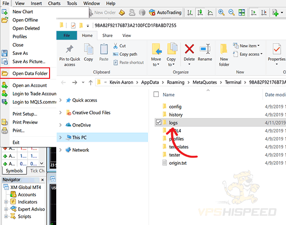Image resolution: width=286 pixels, height=225 pixels.
Task: Switch to the Symbols tab
Action: pos(14,171)
